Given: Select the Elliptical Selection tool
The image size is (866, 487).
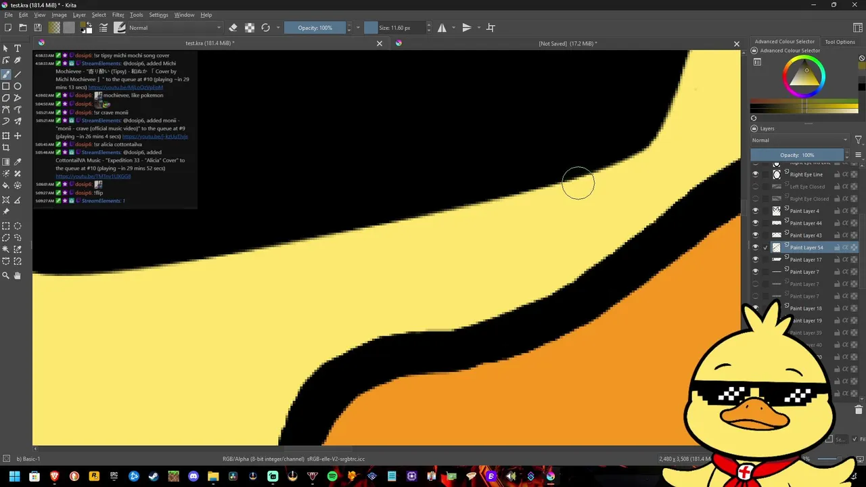Looking at the screenshot, I should point(18,226).
